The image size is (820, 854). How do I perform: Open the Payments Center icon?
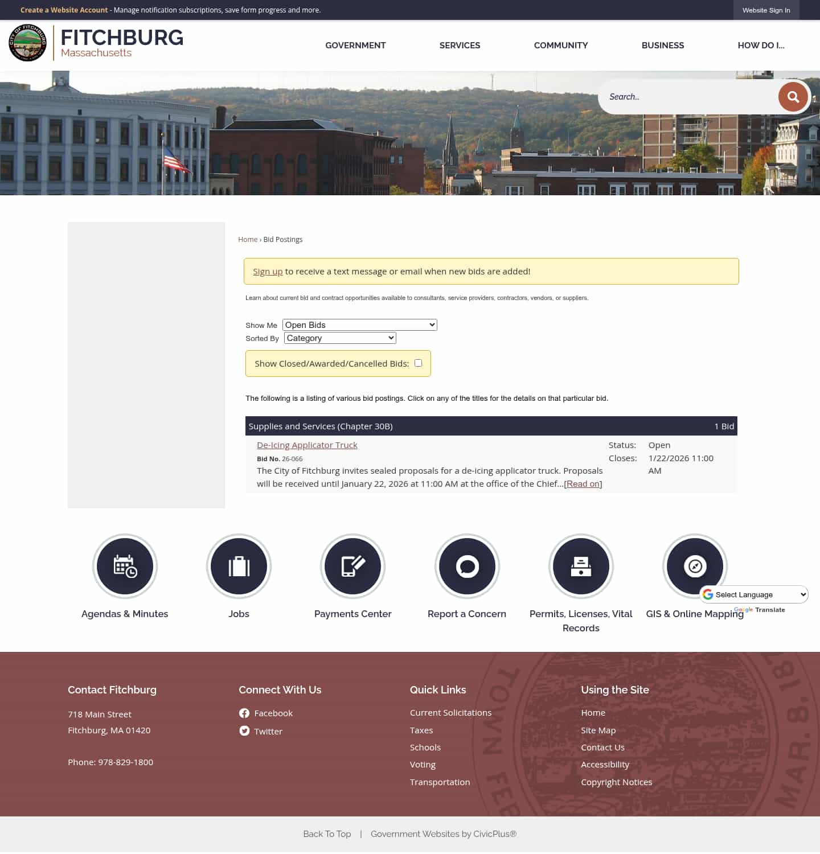click(352, 566)
